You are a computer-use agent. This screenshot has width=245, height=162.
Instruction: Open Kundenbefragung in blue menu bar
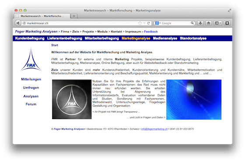(x=30, y=39)
